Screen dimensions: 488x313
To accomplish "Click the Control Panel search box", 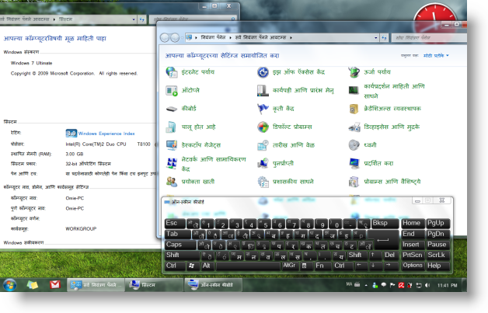I will tap(424, 37).
